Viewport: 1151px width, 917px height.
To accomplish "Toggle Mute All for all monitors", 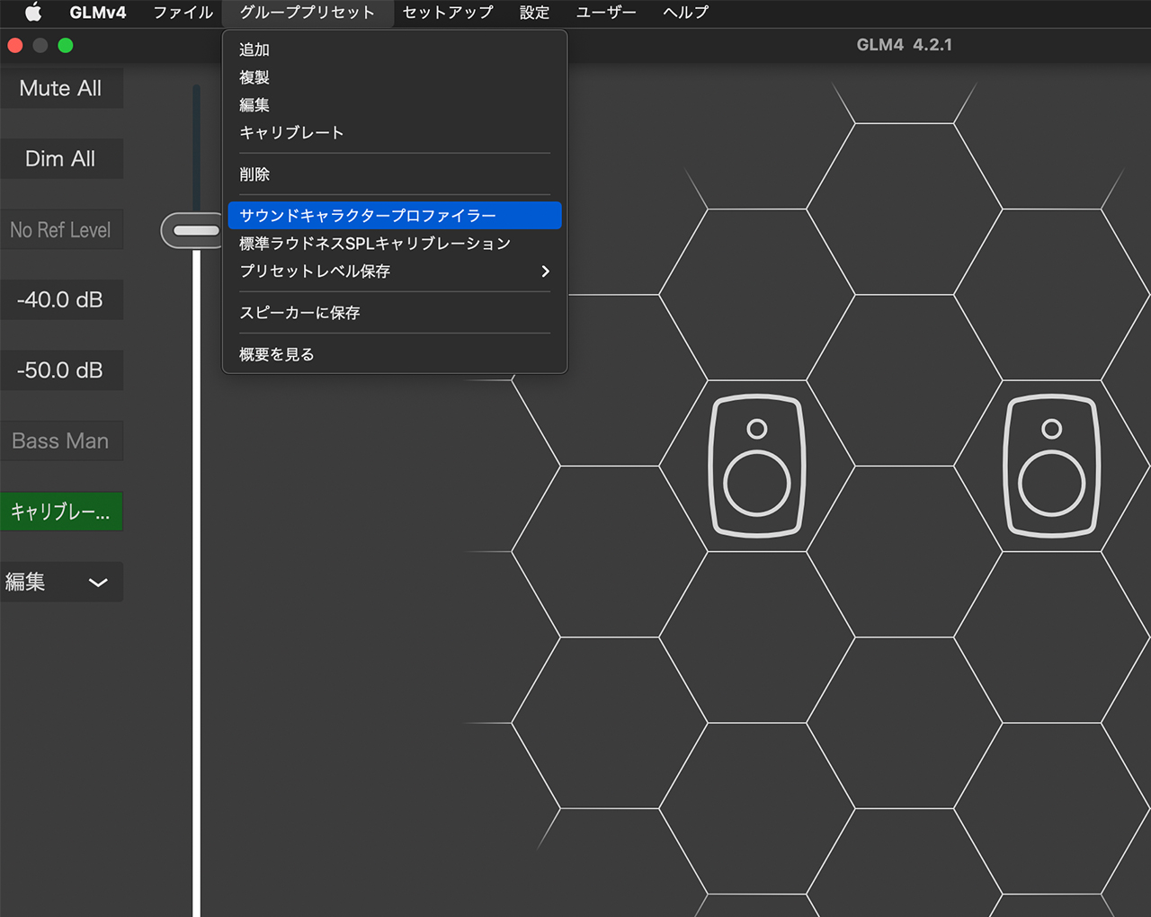I will pos(59,87).
